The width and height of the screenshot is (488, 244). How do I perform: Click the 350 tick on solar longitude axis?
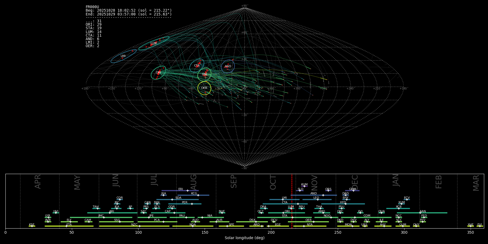click(470, 233)
